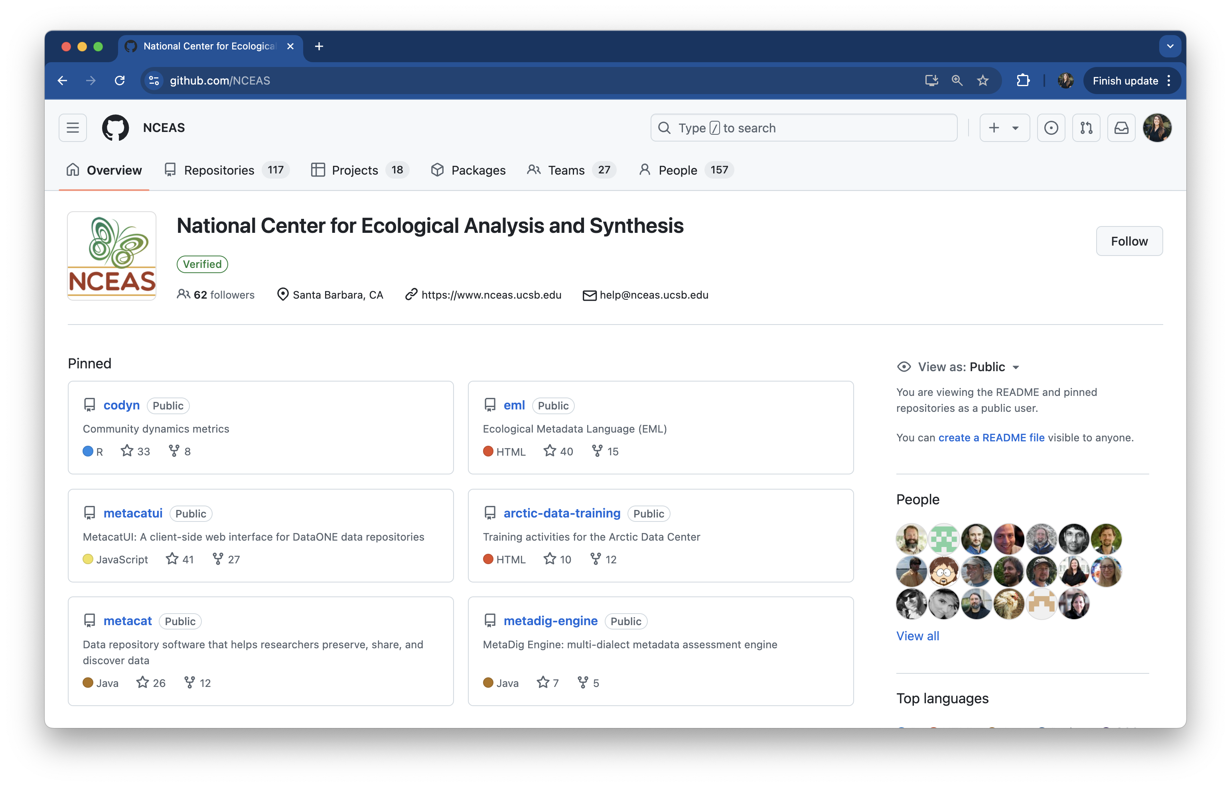1231x787 pixels.
Task: Click the zoom magnifier icon in address bar
Action: (x=957, y=81)
